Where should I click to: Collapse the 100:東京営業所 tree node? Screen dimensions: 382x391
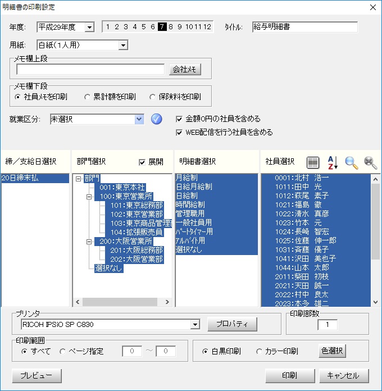point(89,197)
